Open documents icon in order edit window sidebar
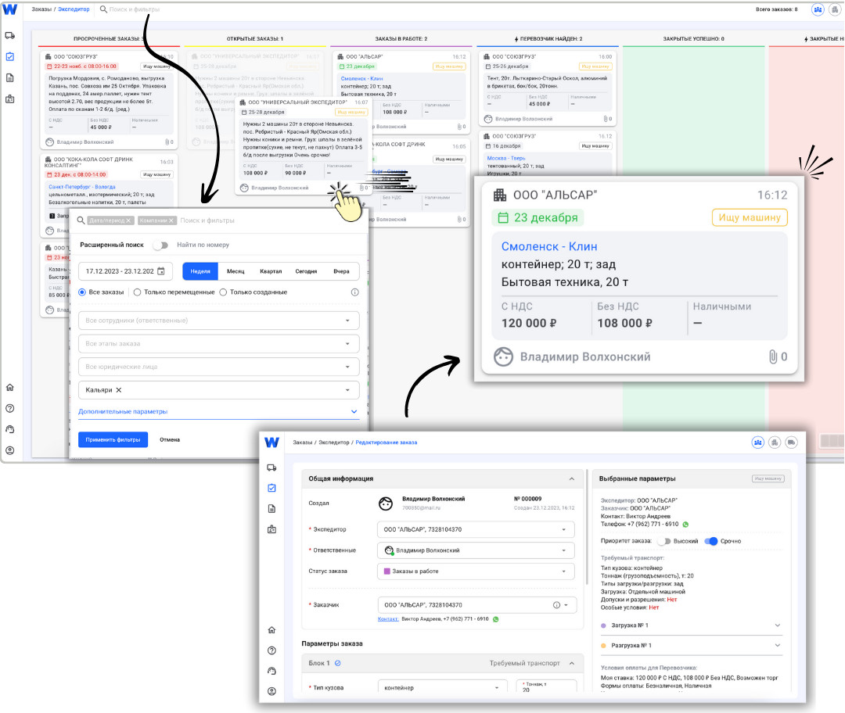This screenshot has width=845, height=713. coord(271,509)
